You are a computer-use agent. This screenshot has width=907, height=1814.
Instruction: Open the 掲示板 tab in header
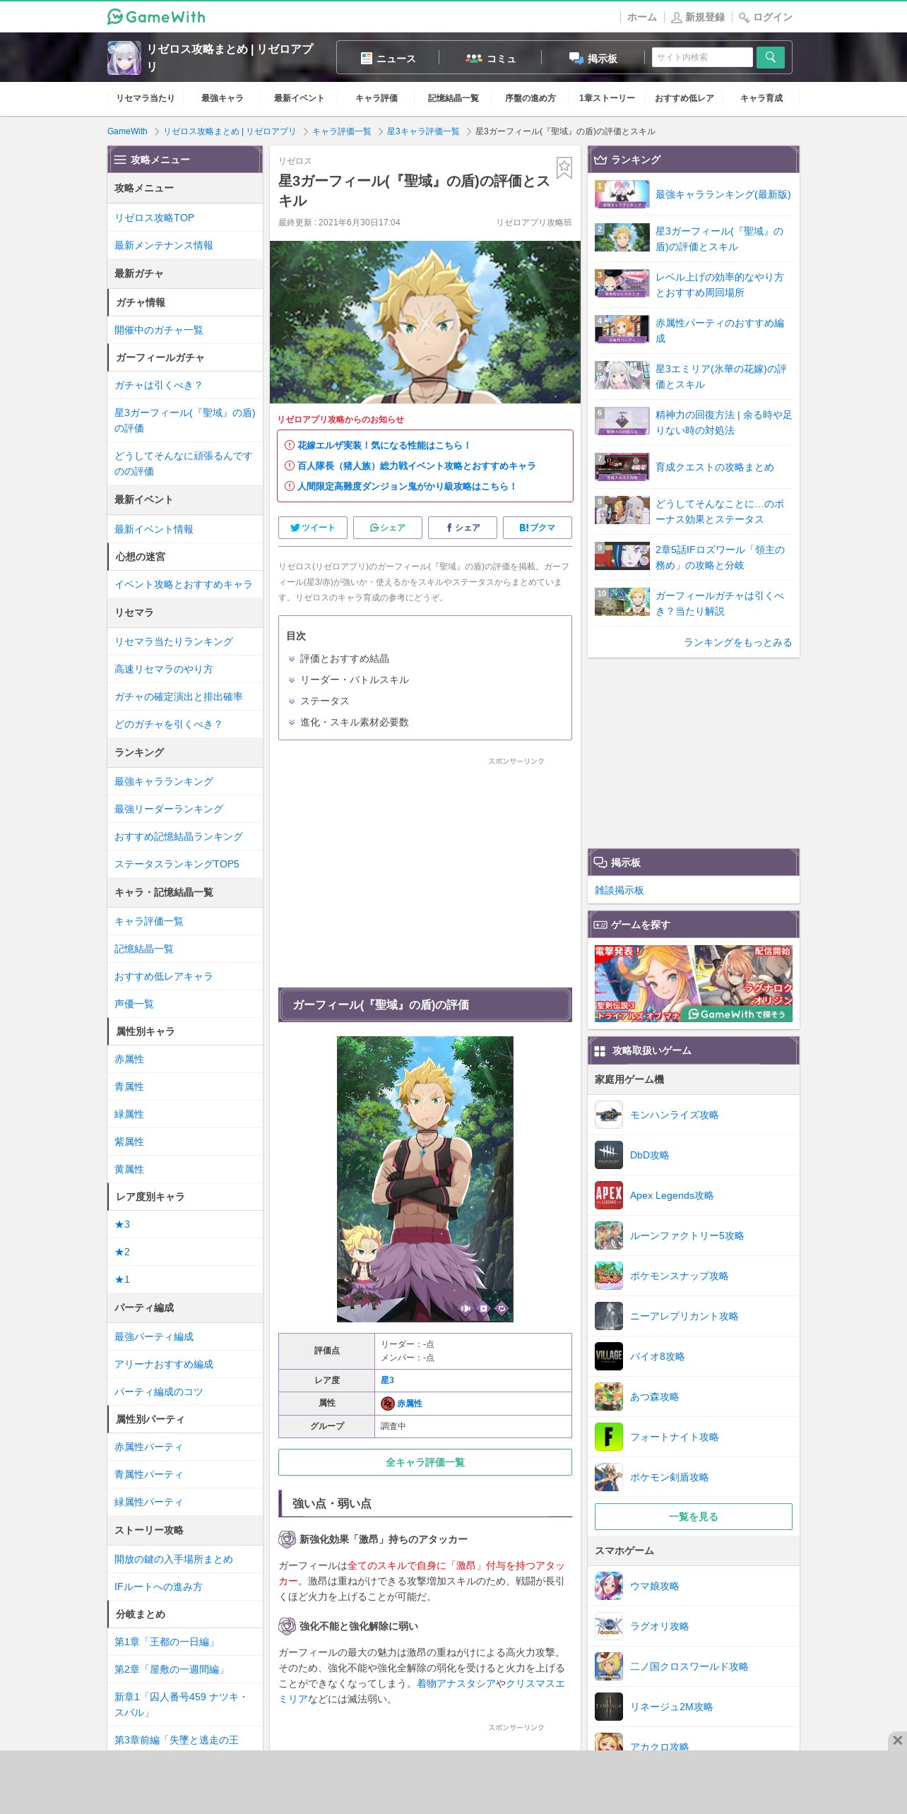(593, 58)
